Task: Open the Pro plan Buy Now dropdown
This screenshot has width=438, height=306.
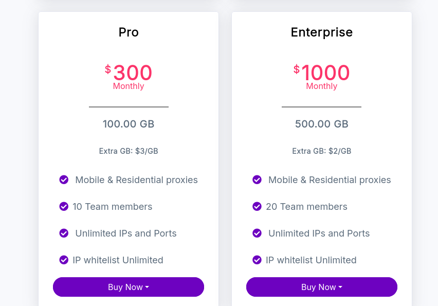Action: [129, 287]
